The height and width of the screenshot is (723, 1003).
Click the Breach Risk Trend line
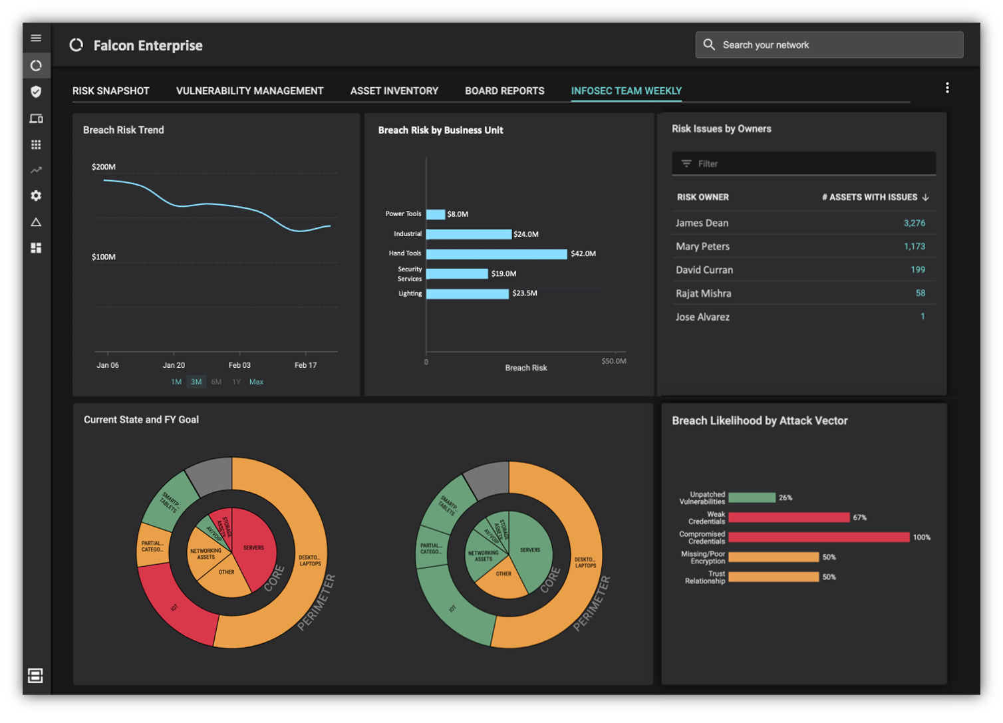(x=217, y=204)
